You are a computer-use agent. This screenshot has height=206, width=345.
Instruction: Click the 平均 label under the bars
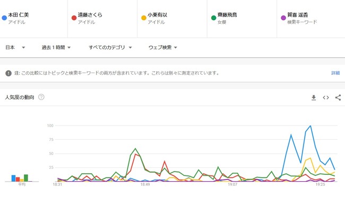pos(22,184)
